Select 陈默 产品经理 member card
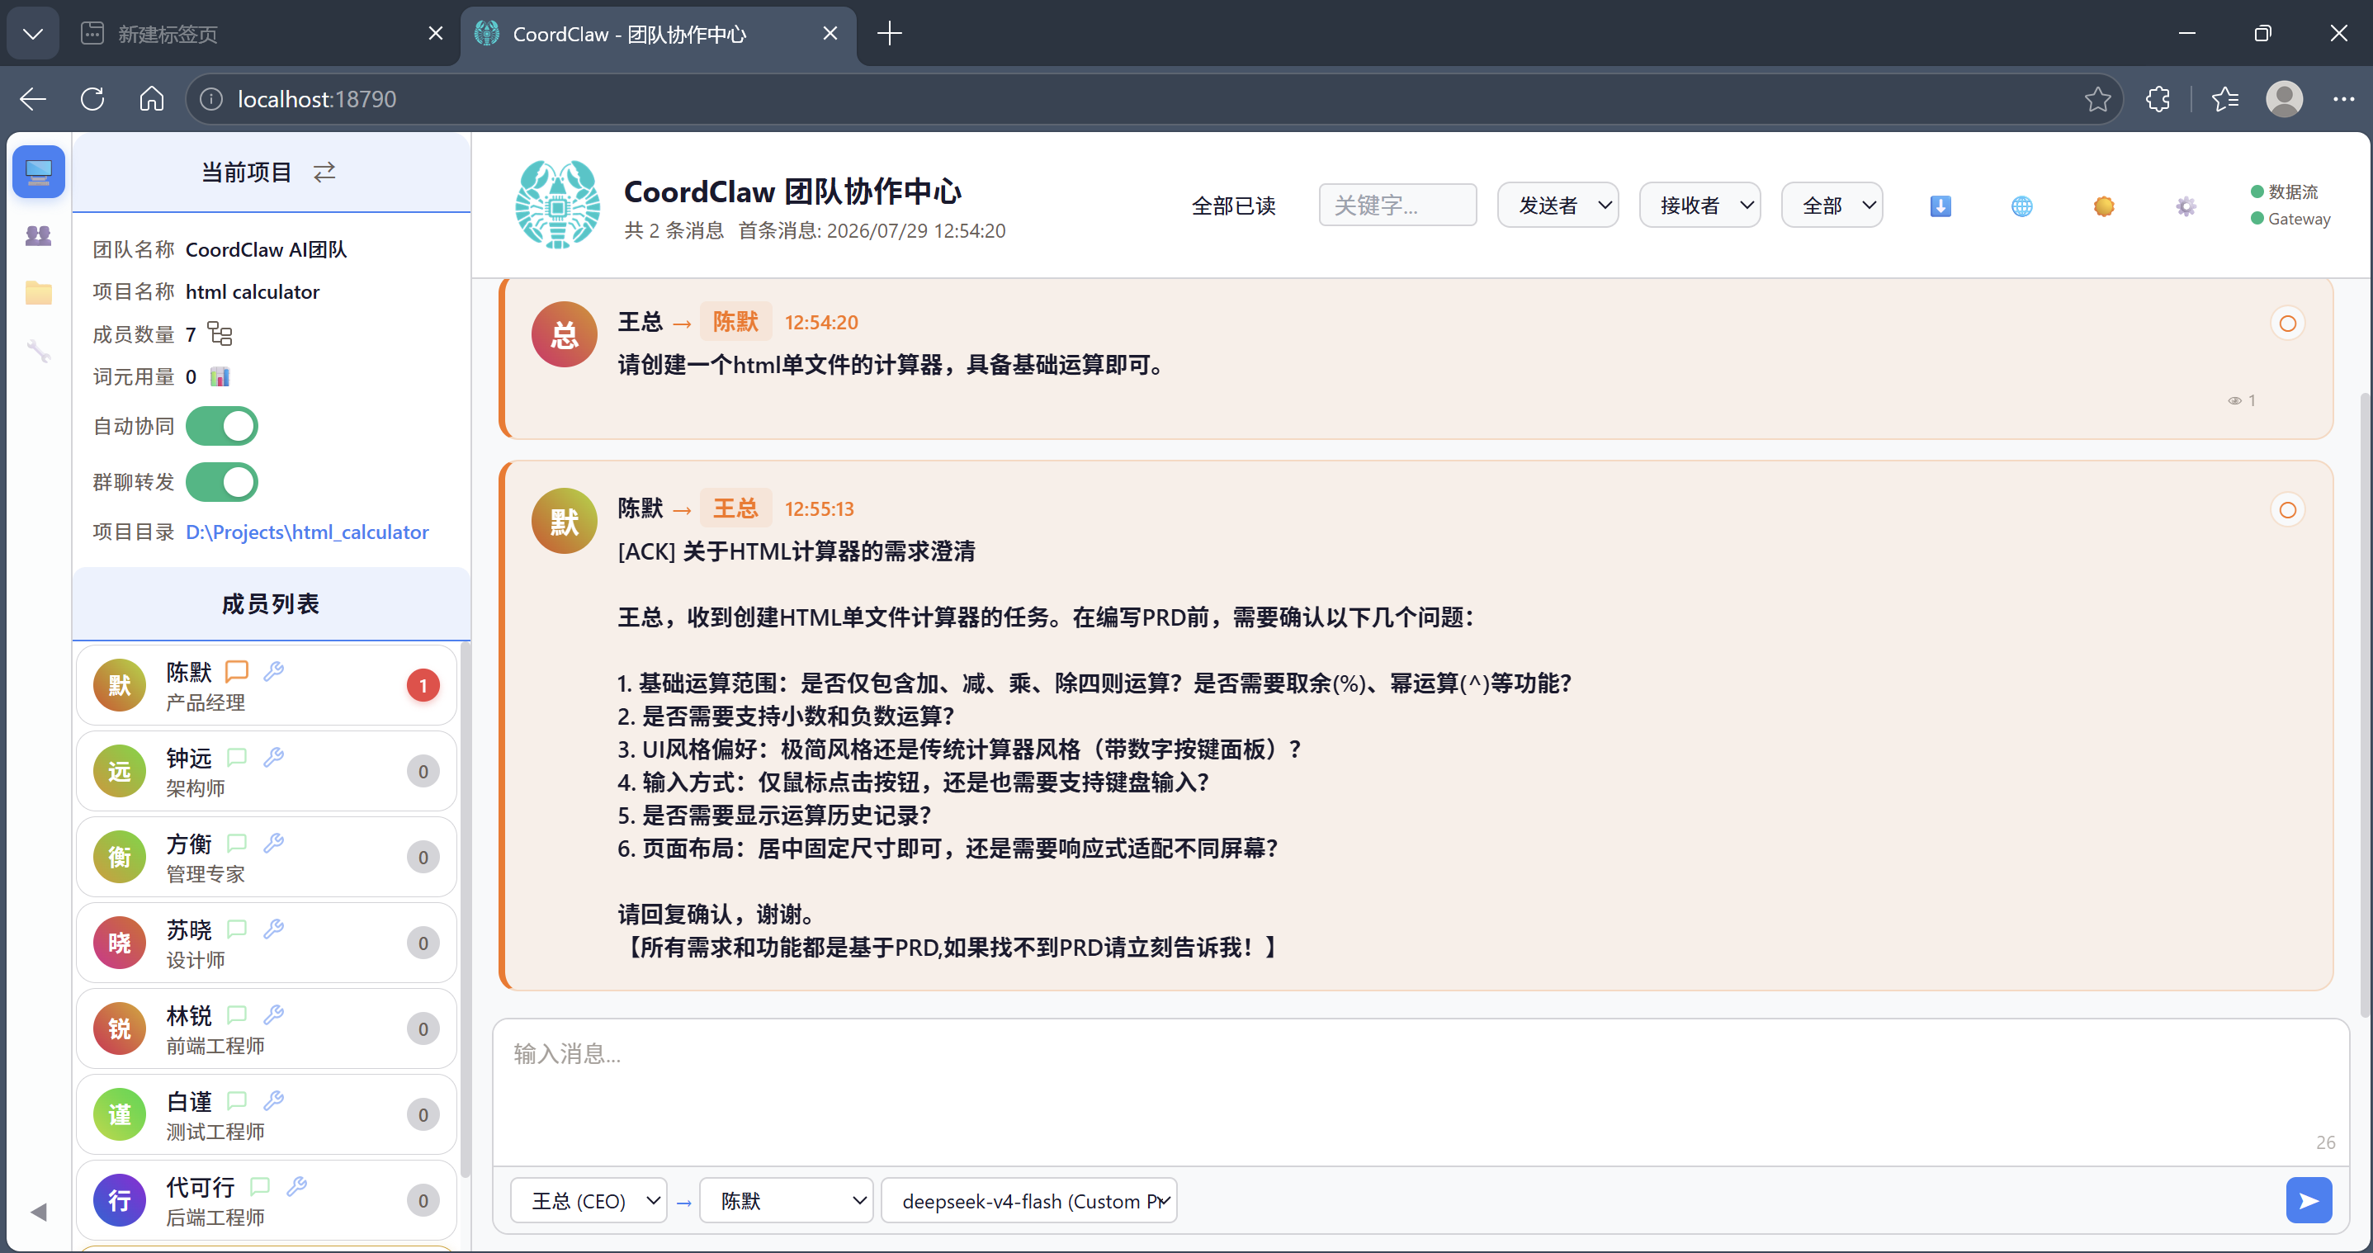 (x=267, y=684)
